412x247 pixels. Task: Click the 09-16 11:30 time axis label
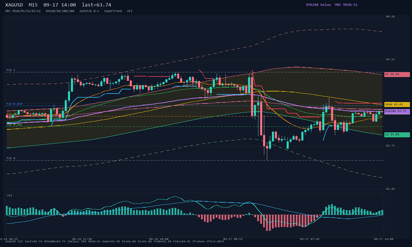(82, 239)
